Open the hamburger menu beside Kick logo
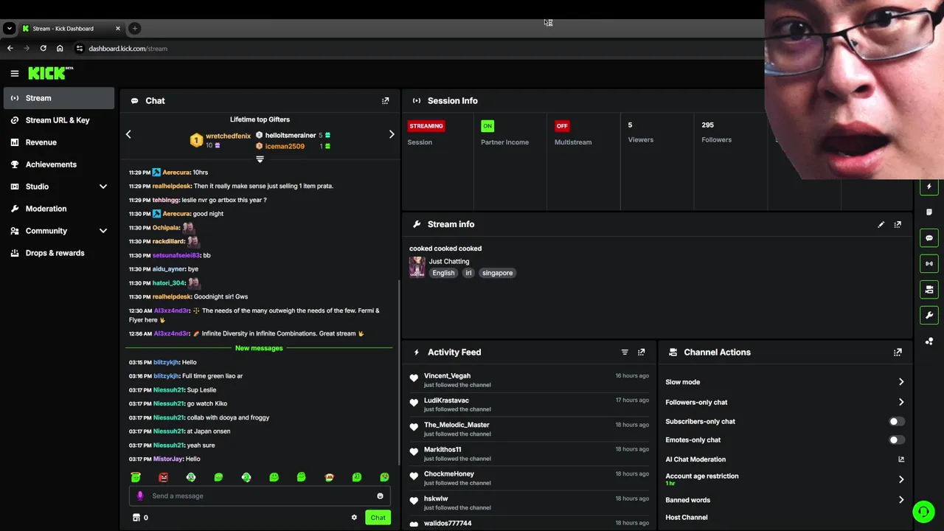 pos(14,73)
